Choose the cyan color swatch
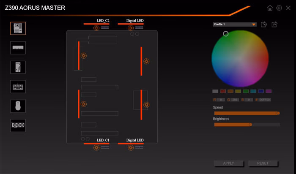296x174 pixels. (x=253, y=91)
